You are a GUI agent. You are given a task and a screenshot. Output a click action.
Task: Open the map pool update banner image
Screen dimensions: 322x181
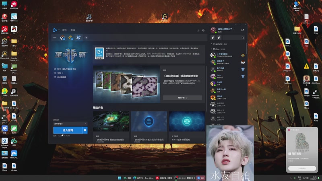(x=126, y=84)
